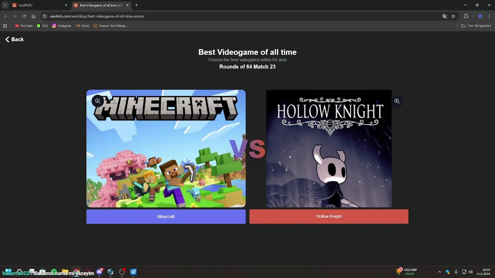Click the browser forward arrow

click(x=15, y=16)
